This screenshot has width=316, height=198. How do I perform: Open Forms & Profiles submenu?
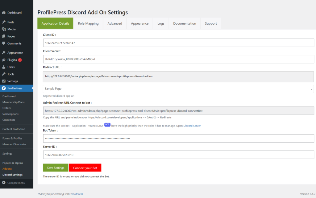pyautogui.click(x=12, y=138)
